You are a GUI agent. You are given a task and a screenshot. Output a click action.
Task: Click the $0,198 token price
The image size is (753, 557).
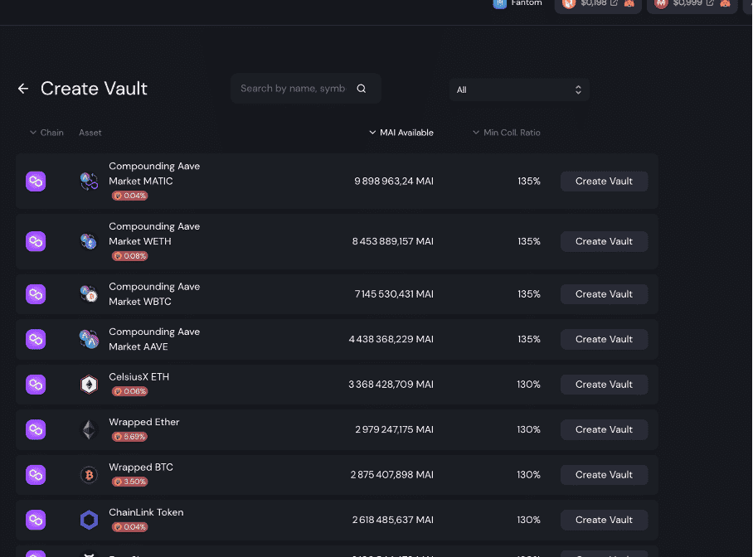(594, 2)
